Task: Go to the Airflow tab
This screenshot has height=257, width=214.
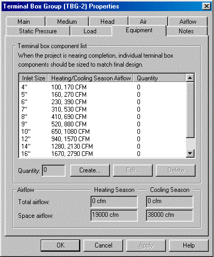Action: click(x=188, y=22)
